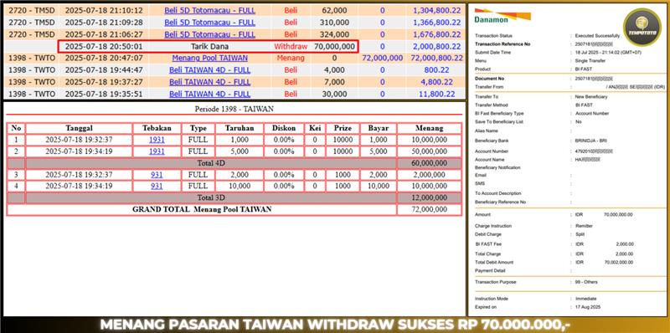
Task: Open the Beli 5D Totomacau link at 21:09:28
Action: [x=210, y=23]
